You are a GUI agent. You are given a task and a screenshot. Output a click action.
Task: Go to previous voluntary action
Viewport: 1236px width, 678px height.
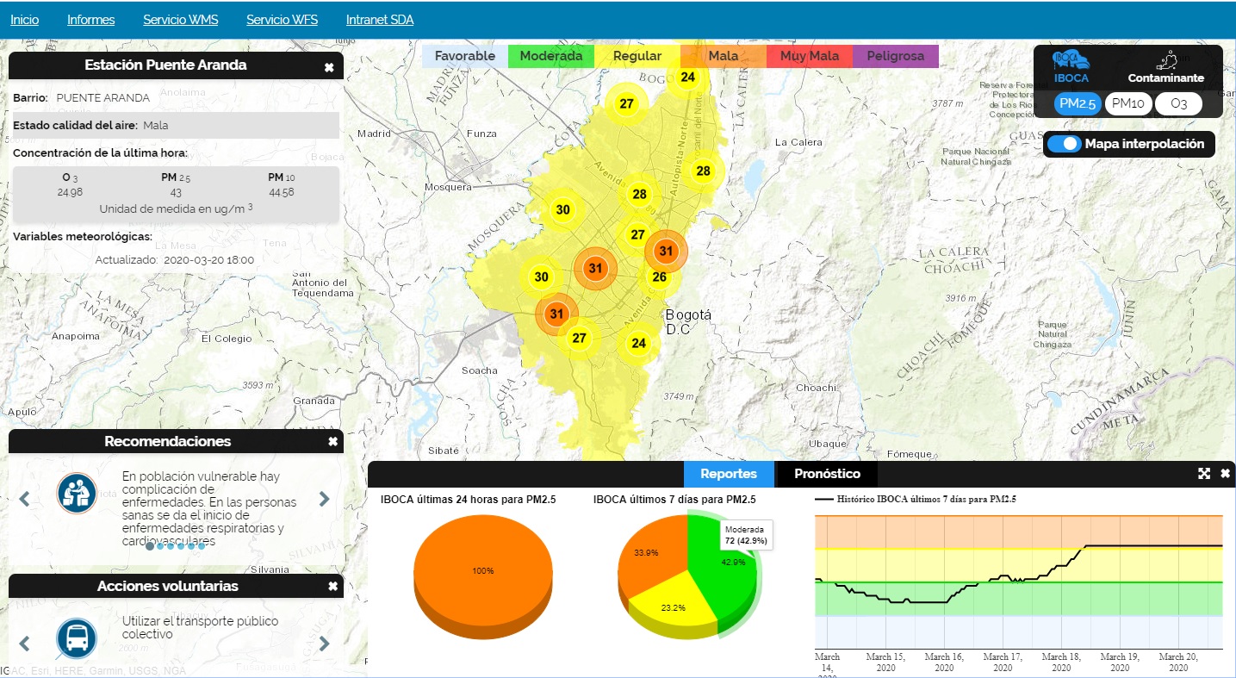[x=25, y=644]
